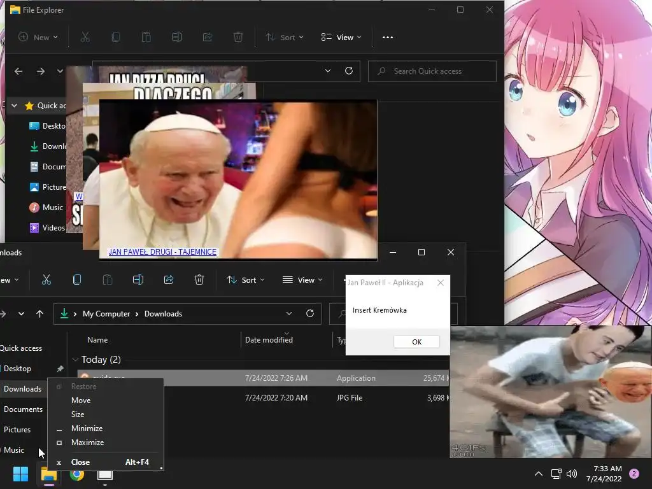Select Pictures in Downloads window sidebar
Viewport: 652px width, 489px height.
(17, 430)
